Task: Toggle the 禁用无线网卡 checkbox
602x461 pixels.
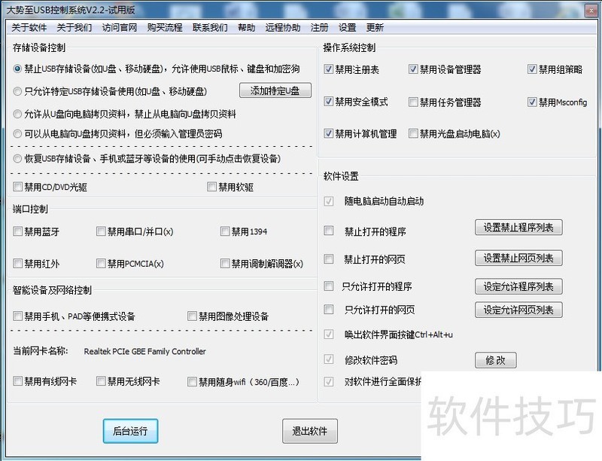Action: [x=102, y=381]
